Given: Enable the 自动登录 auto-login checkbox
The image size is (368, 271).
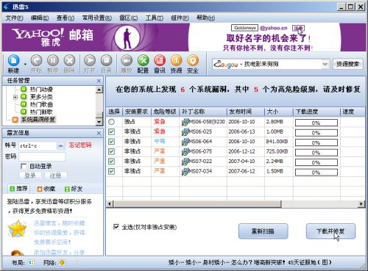Looking at the screenshot, I should (24, 167).
